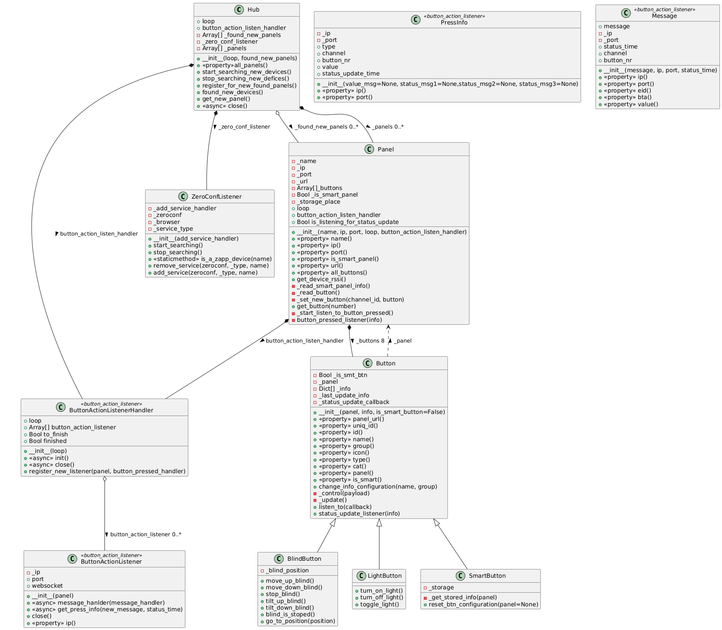Click the BlindButton class C icon
Image resolution: width=722 pixels, height=630 pixels.
(280, 559)
